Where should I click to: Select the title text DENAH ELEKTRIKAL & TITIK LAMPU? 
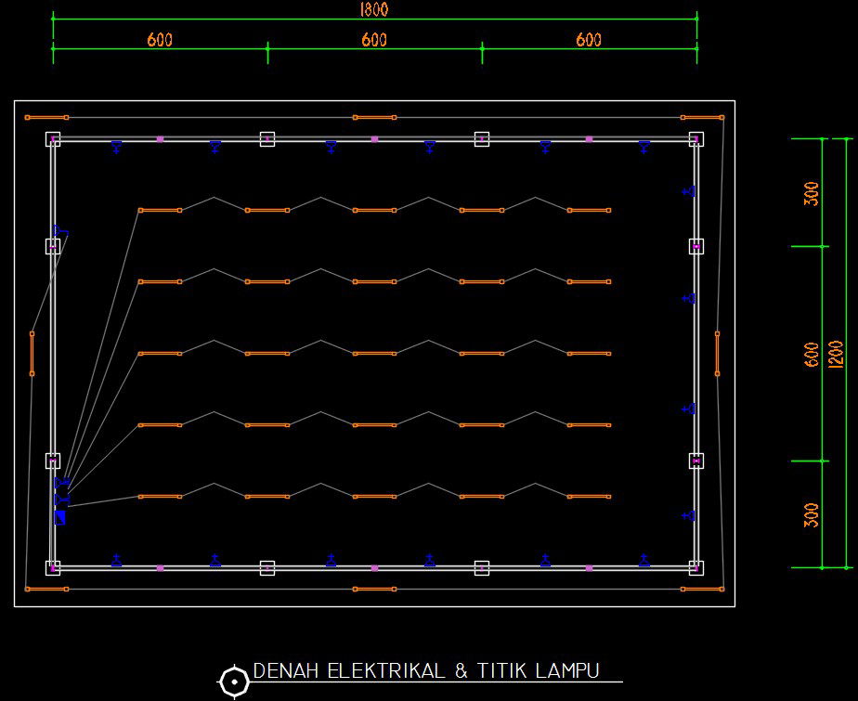427,668
